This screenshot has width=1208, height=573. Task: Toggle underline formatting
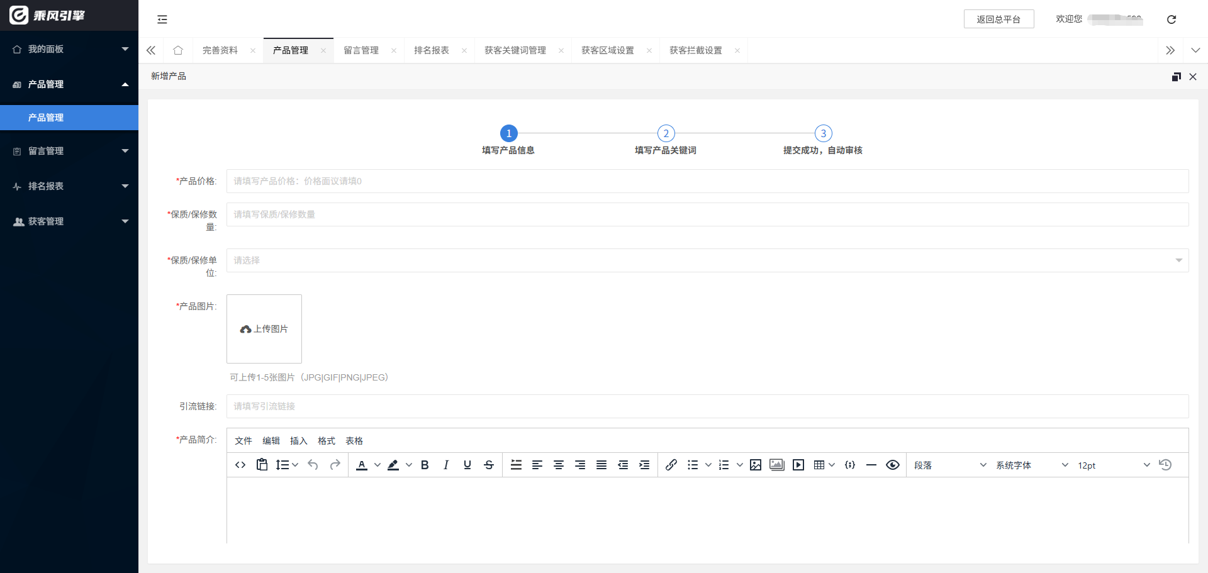coord(467,465)
